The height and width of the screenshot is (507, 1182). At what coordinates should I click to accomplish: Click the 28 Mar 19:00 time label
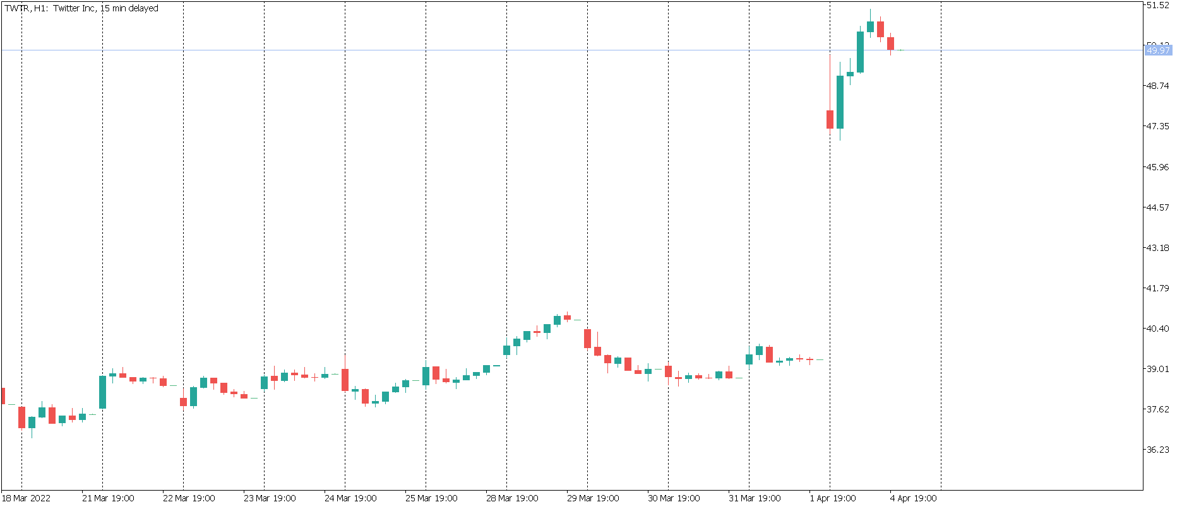pos(512,498)
